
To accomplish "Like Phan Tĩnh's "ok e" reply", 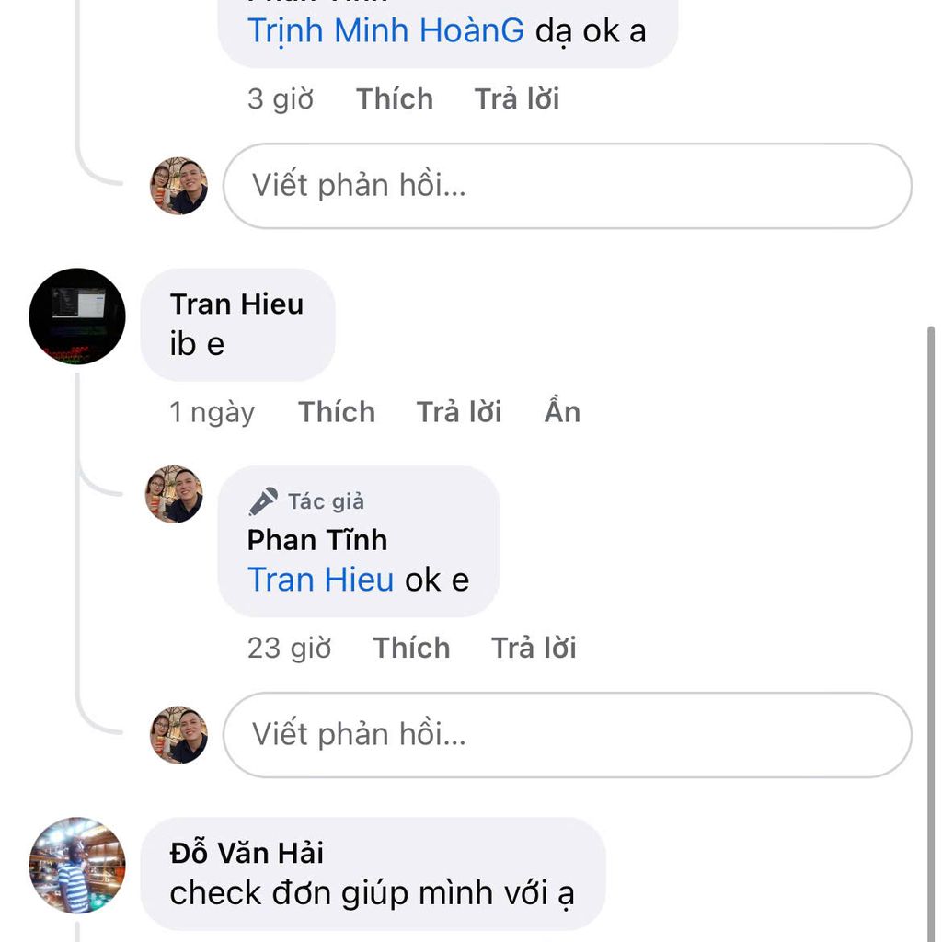I will pyautogui.click(x=411, y=648).
